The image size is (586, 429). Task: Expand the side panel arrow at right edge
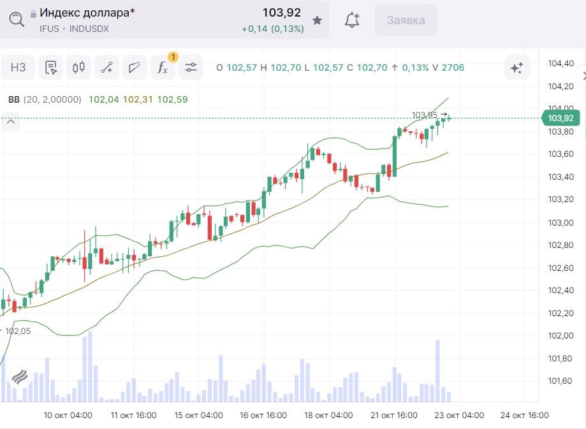click(x=583, y=76)
